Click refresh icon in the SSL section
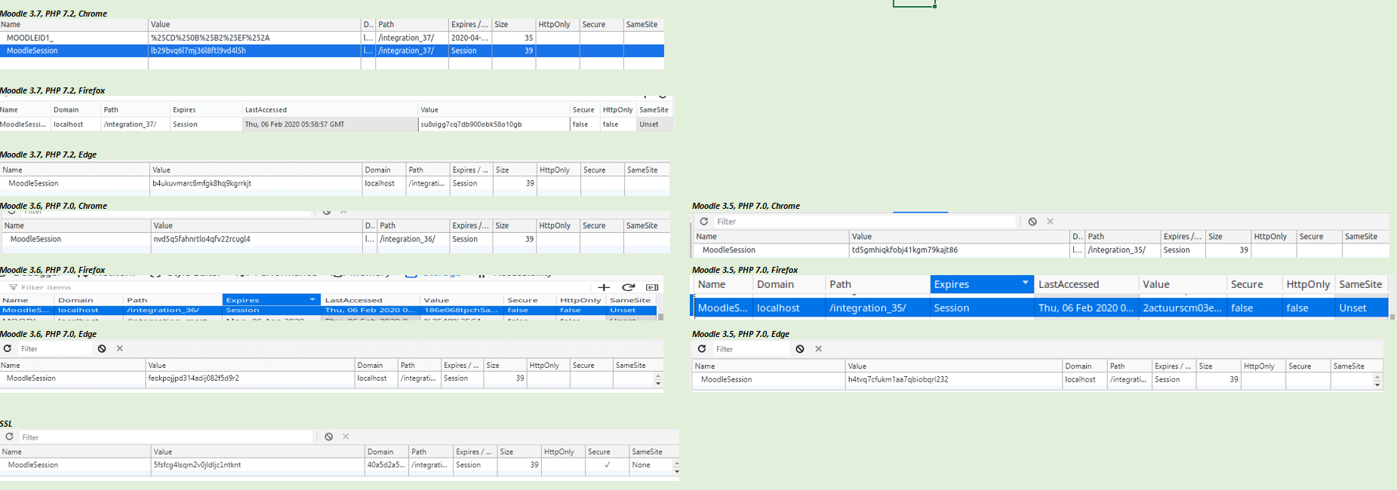This screenshot has height=490, width=1397. tap(10, 436)
